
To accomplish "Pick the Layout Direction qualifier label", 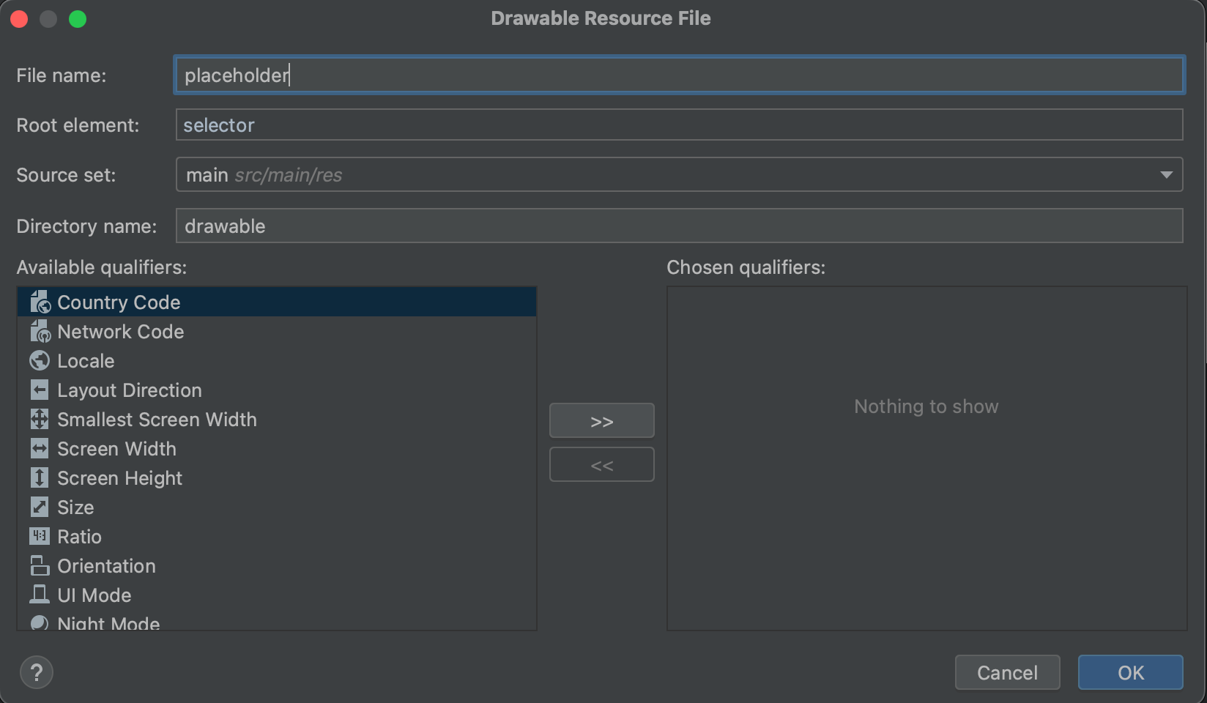I will tap(130, 390).
